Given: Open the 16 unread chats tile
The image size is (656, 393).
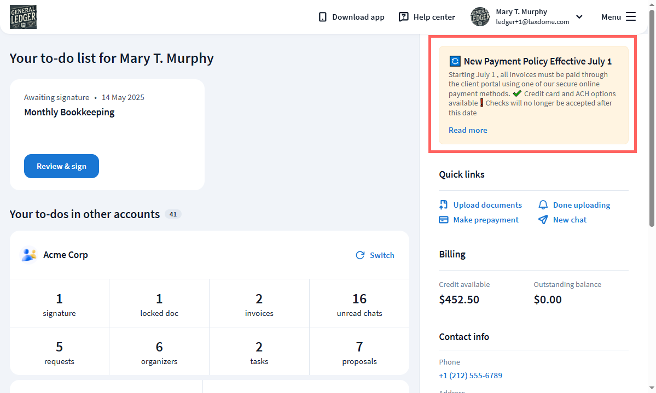Looking at the screenshot, I should [359, 303].
